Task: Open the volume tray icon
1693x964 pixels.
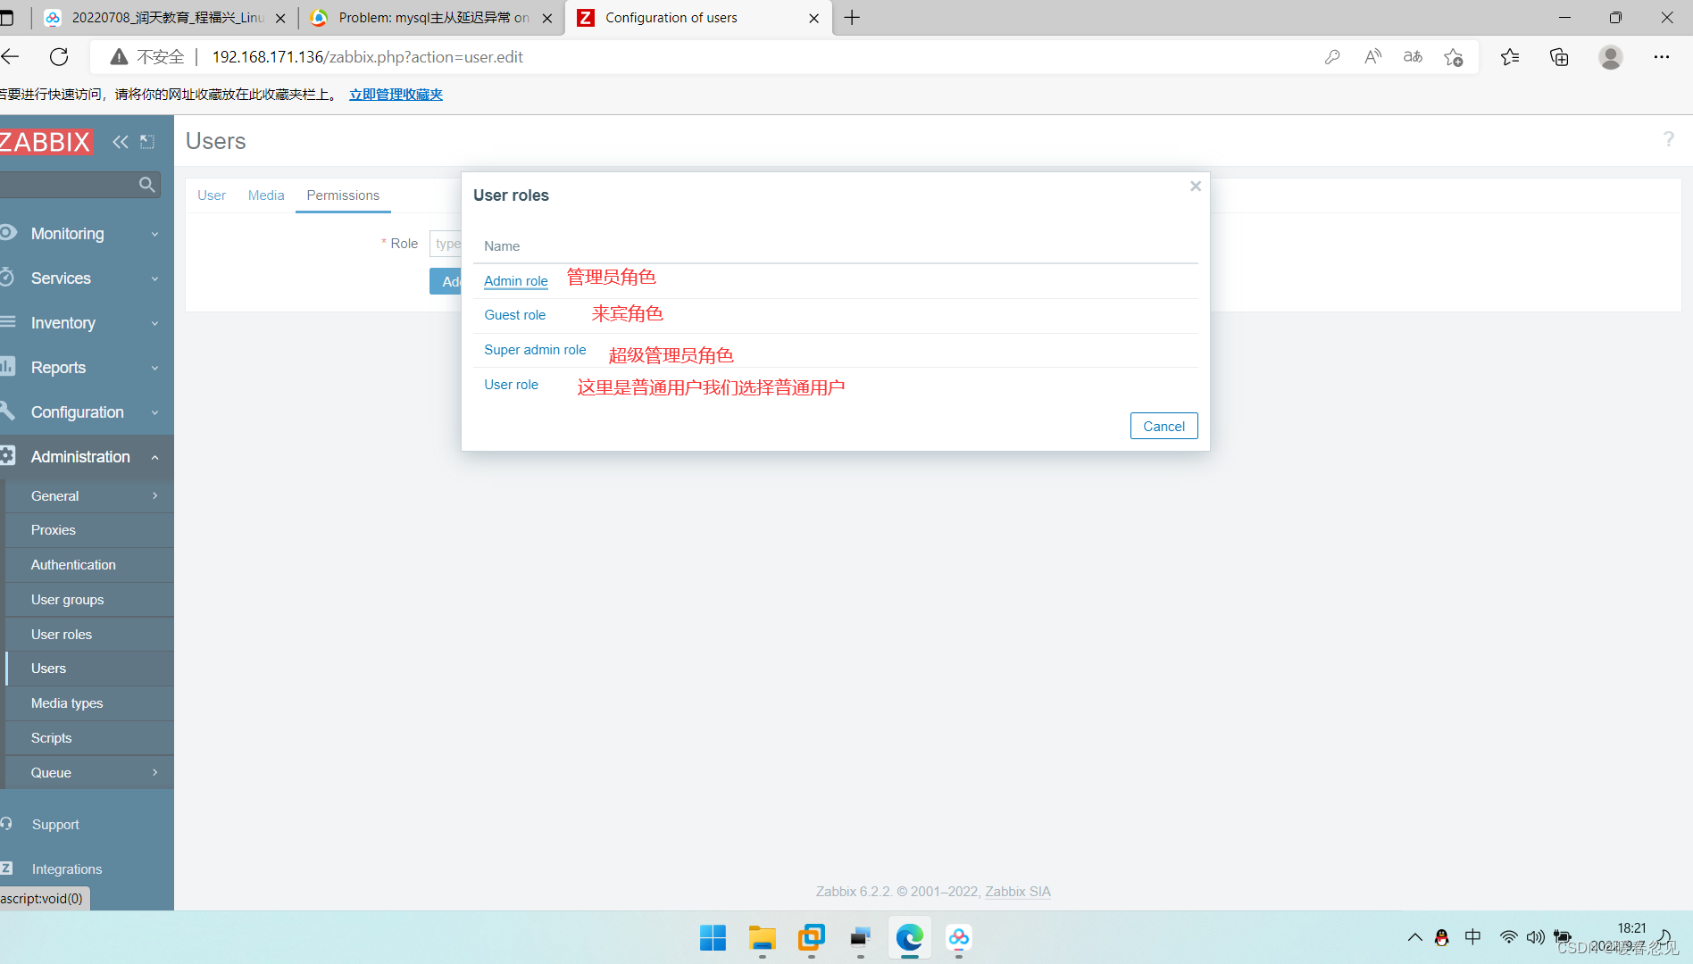Action: point(1535,937)
